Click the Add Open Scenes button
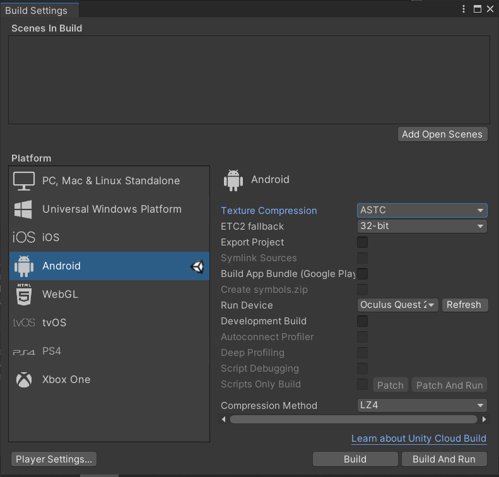Viewport: 499px width, 477px height. point(442,134)
